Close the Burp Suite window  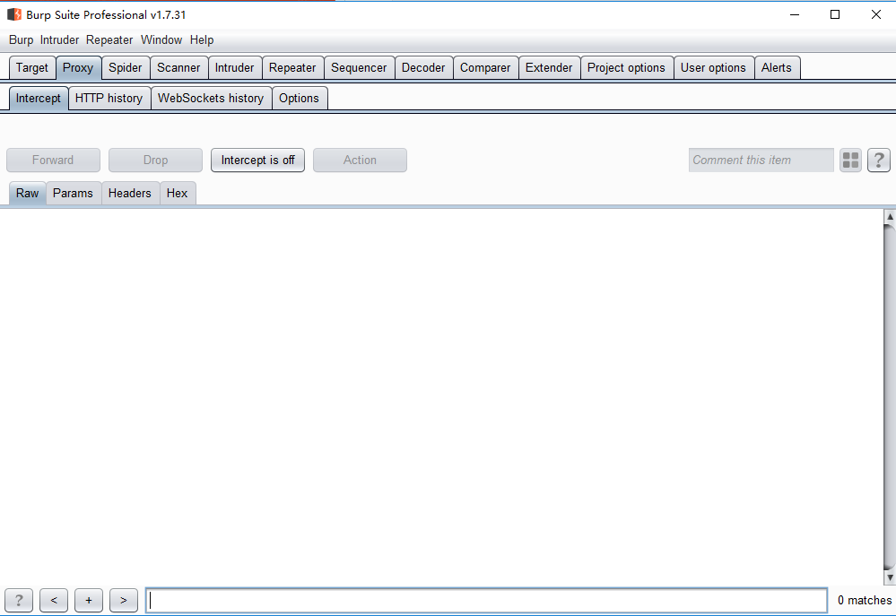point(876,14)
